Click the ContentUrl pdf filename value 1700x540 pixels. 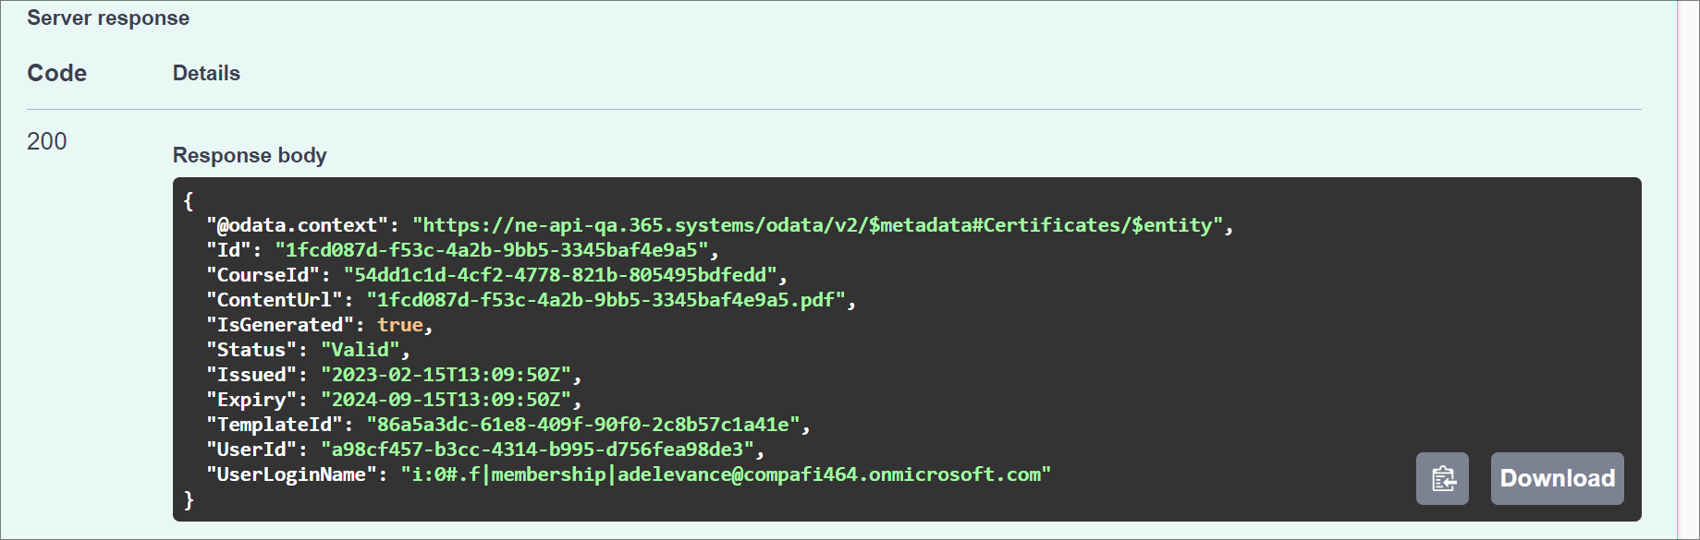pyautogui.click(x=605, y=300)
